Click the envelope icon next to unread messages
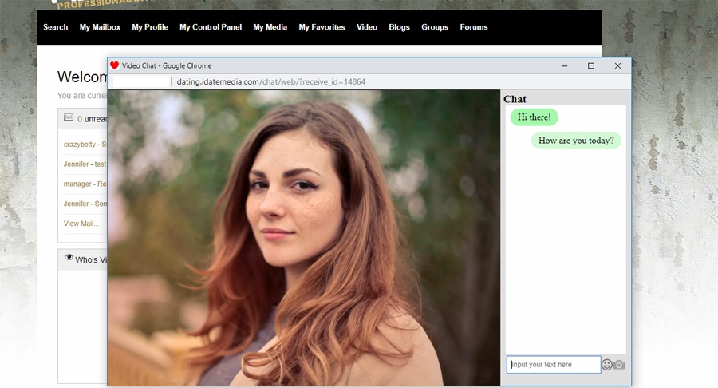 [69, 117]
